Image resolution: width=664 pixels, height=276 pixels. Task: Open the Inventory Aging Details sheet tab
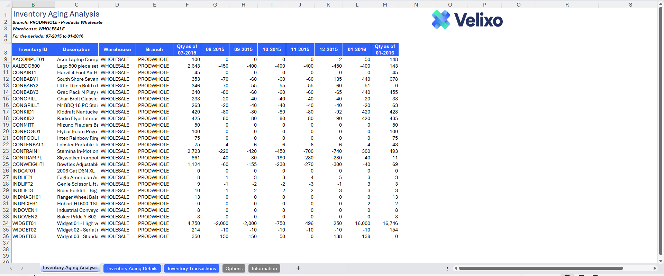[132, 268]
